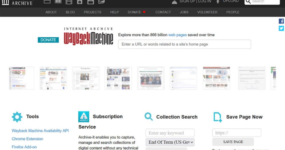Click the search magnifier icon in top bar
This screenshot has height=150, width=285.
pyautogui.click(x=248, y=2)
